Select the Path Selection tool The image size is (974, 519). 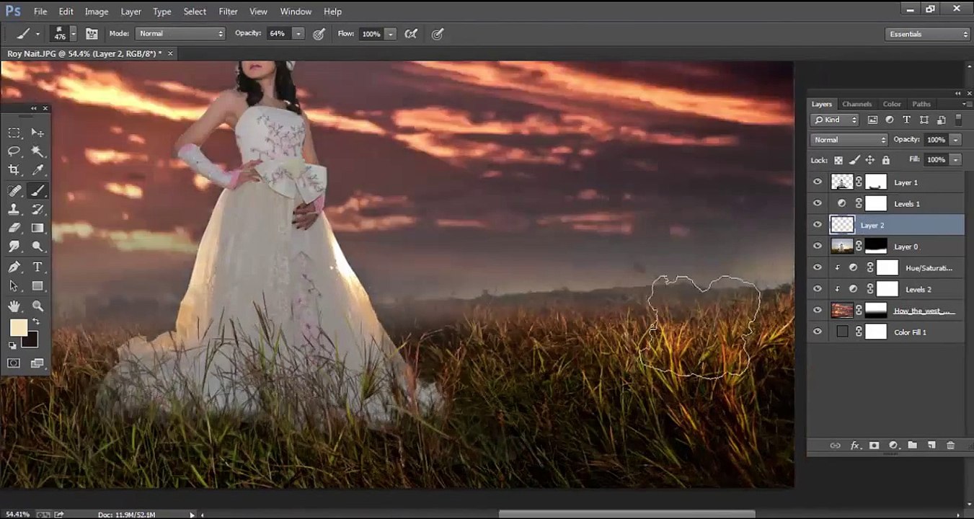[x=14, y=286]
